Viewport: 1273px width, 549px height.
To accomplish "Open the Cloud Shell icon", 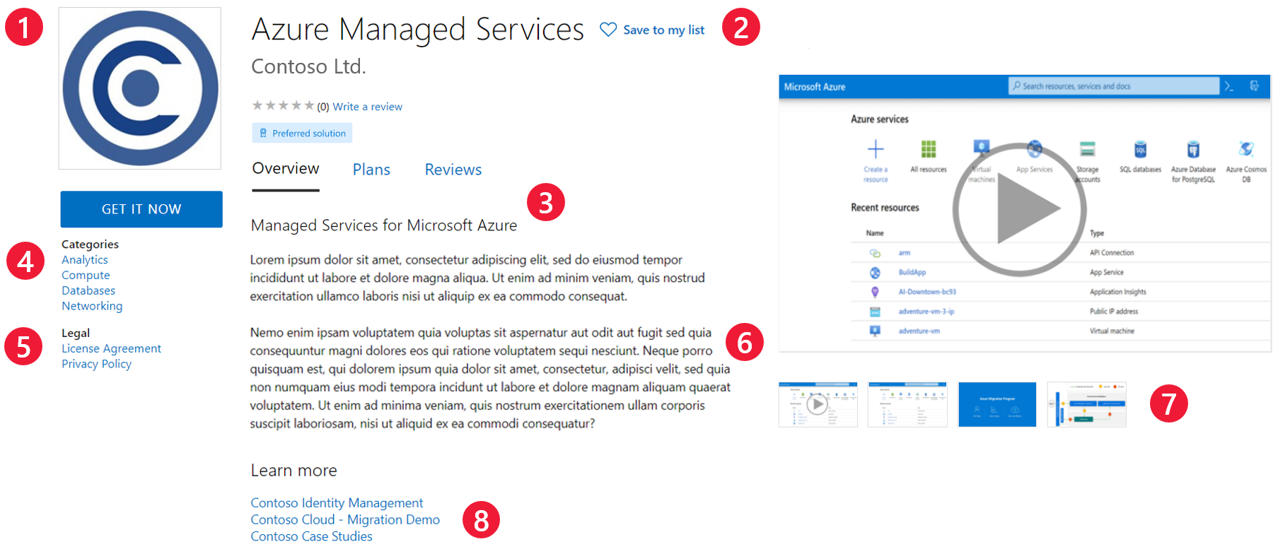I will (1229, 86).
